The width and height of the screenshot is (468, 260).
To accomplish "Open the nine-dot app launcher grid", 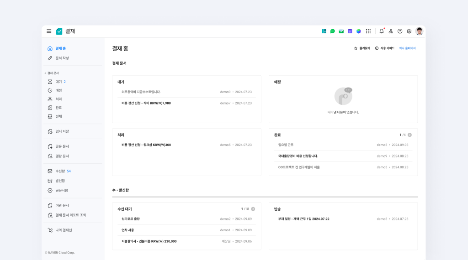I will pyautogui.click(x=368, y=31).
